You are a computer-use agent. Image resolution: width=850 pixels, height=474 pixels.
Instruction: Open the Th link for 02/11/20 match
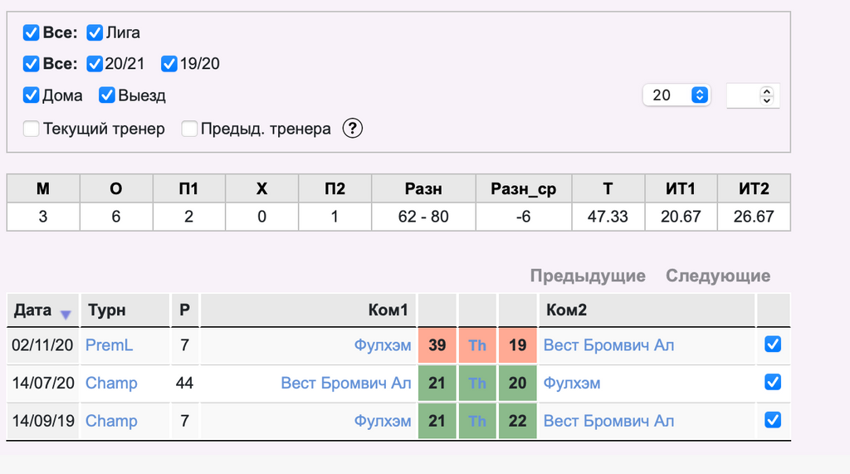pyautogui.click(x=477, y=345)
